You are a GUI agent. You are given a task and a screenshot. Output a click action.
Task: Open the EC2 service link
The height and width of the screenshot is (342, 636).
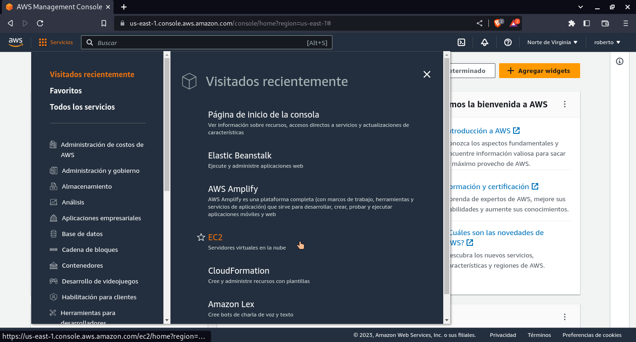click(x=215, y=237)
